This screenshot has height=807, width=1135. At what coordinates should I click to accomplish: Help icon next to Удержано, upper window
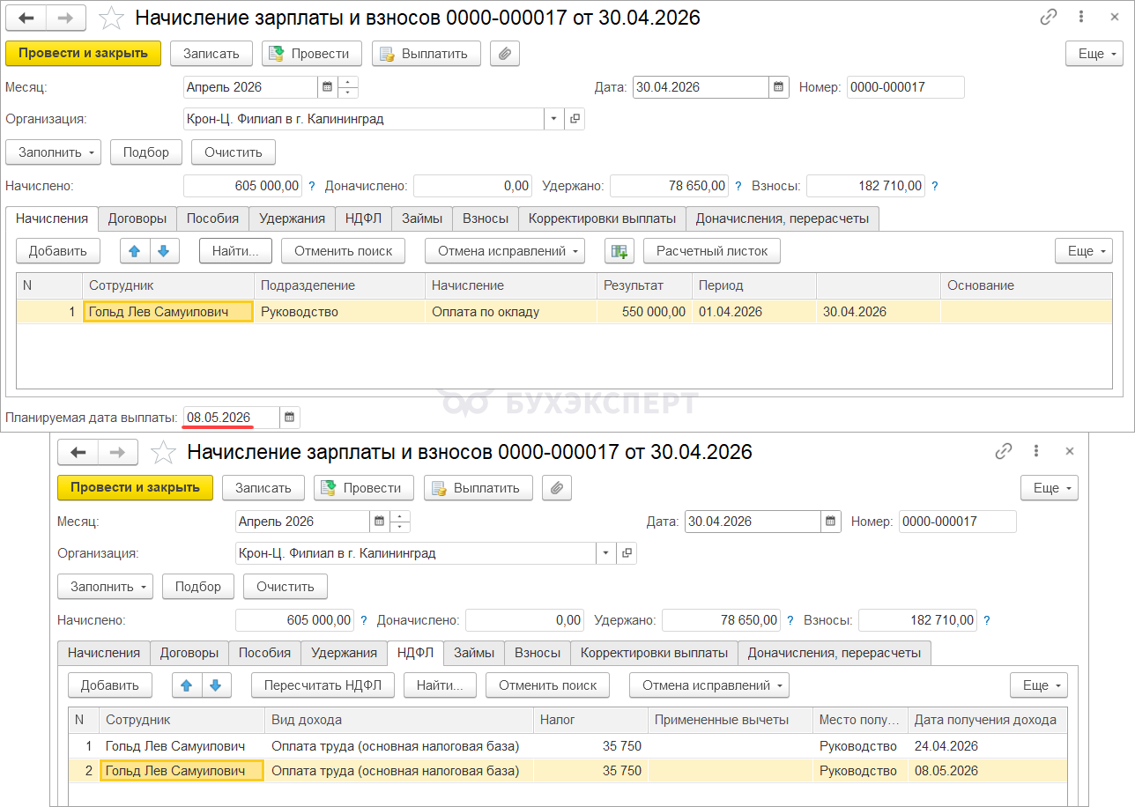[x=737, y=186]
